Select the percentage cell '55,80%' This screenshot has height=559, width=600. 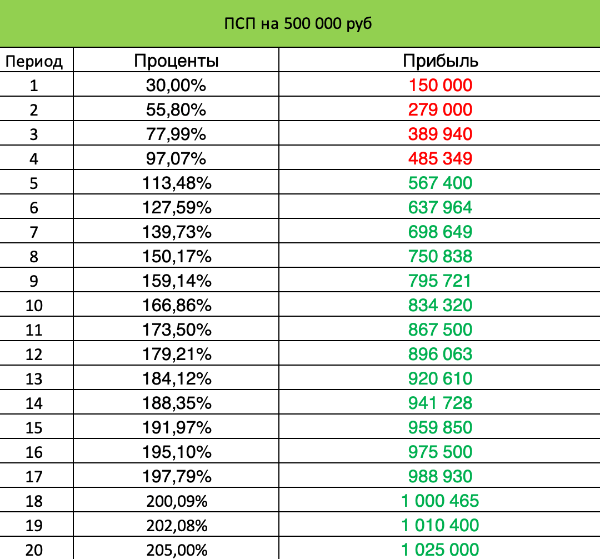[x=177, y=109]
